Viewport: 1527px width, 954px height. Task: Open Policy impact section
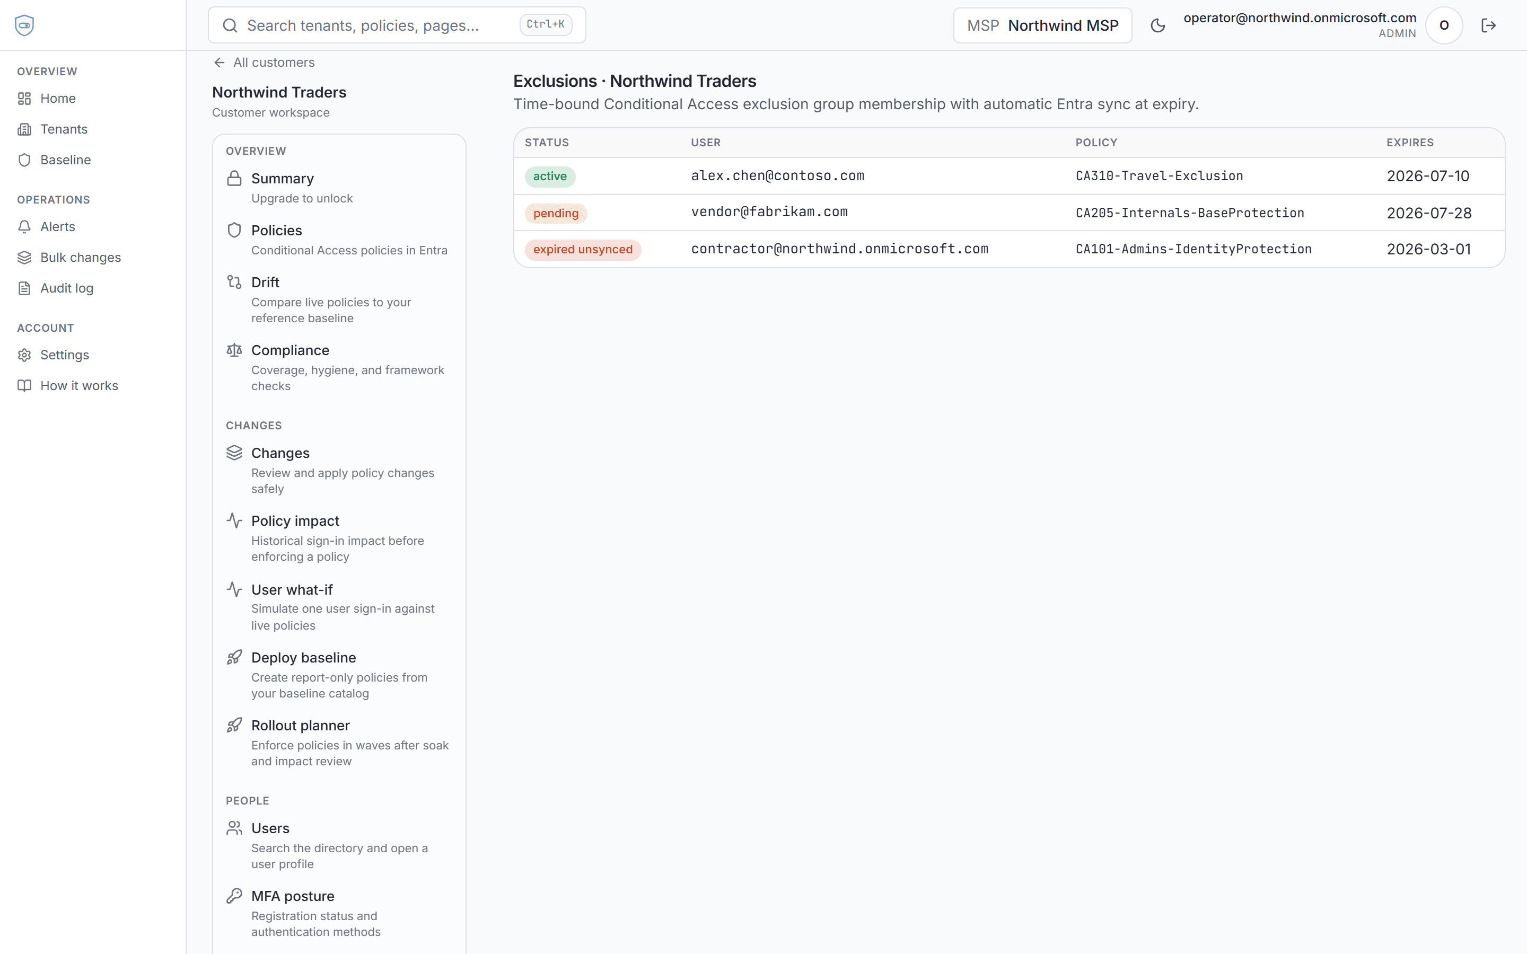pos(339,538)
